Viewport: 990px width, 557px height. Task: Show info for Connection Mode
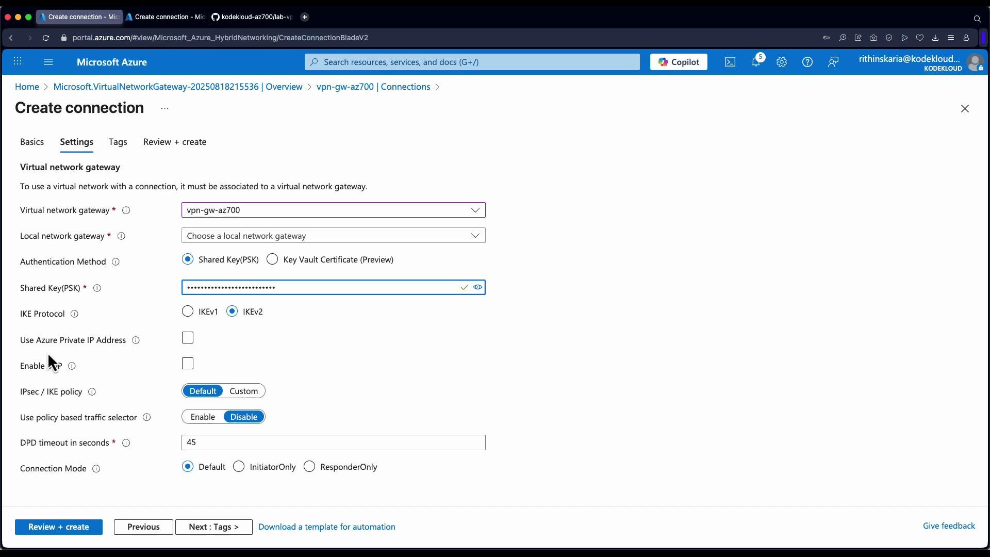[96, 469]
